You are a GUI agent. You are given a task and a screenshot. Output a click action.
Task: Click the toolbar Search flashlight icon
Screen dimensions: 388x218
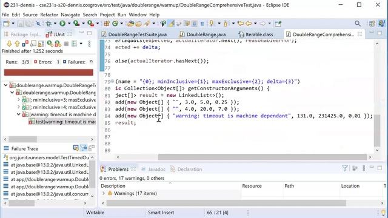point(147,24)
